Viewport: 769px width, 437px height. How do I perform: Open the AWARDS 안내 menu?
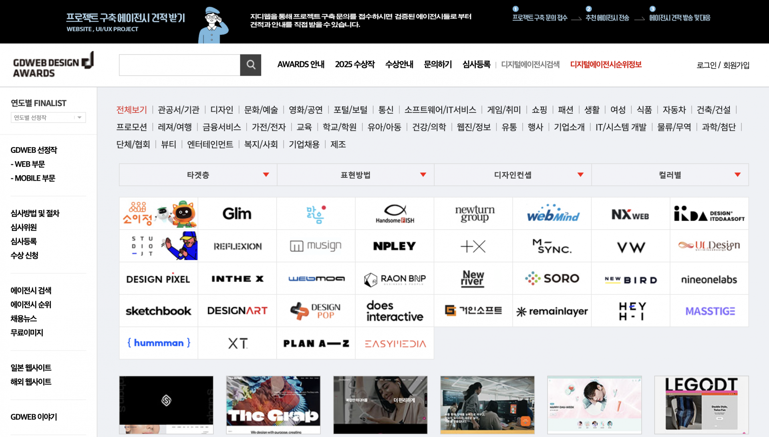click(301, 64)
